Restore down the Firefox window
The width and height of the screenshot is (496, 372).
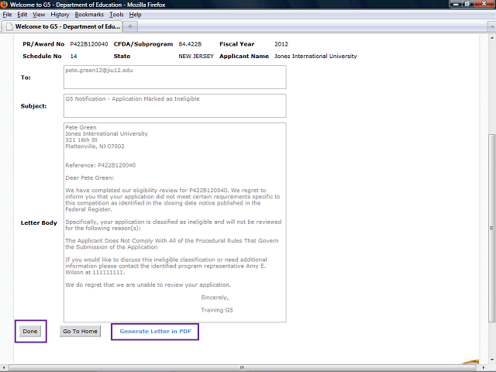pos(467,4)
